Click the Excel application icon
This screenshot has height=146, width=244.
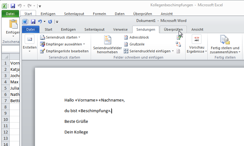[4, 6]
